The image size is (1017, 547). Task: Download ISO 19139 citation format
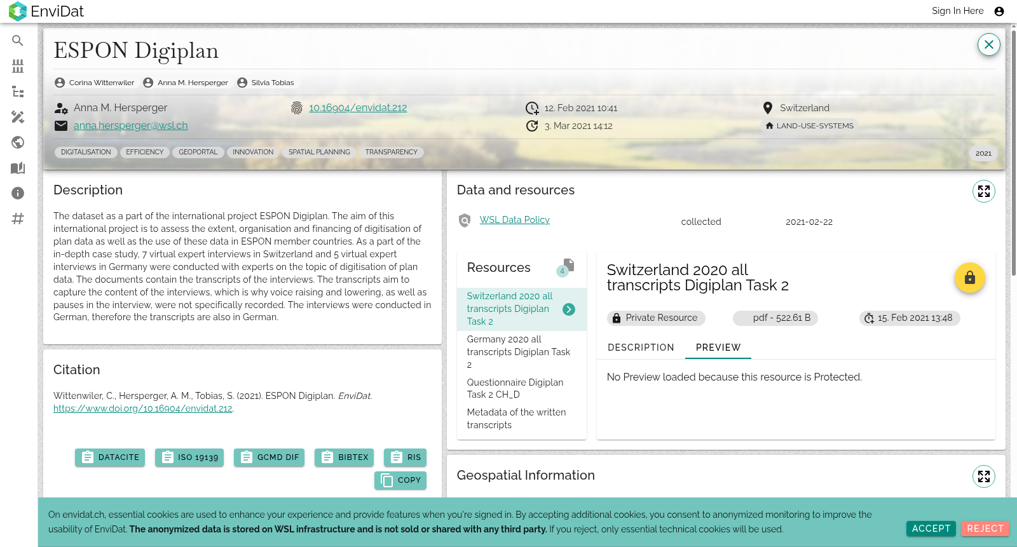[189, 457]
